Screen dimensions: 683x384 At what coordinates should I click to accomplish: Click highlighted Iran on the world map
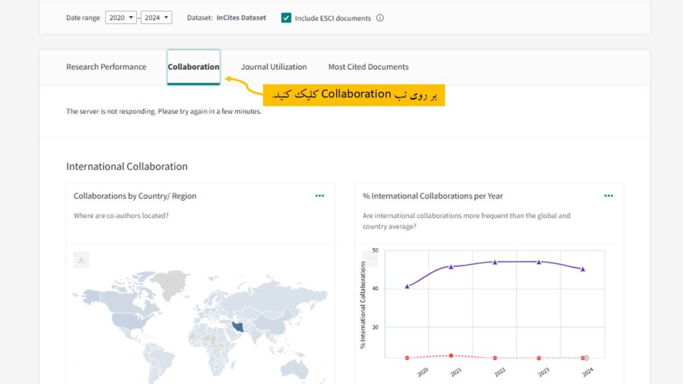click(237, 327)
